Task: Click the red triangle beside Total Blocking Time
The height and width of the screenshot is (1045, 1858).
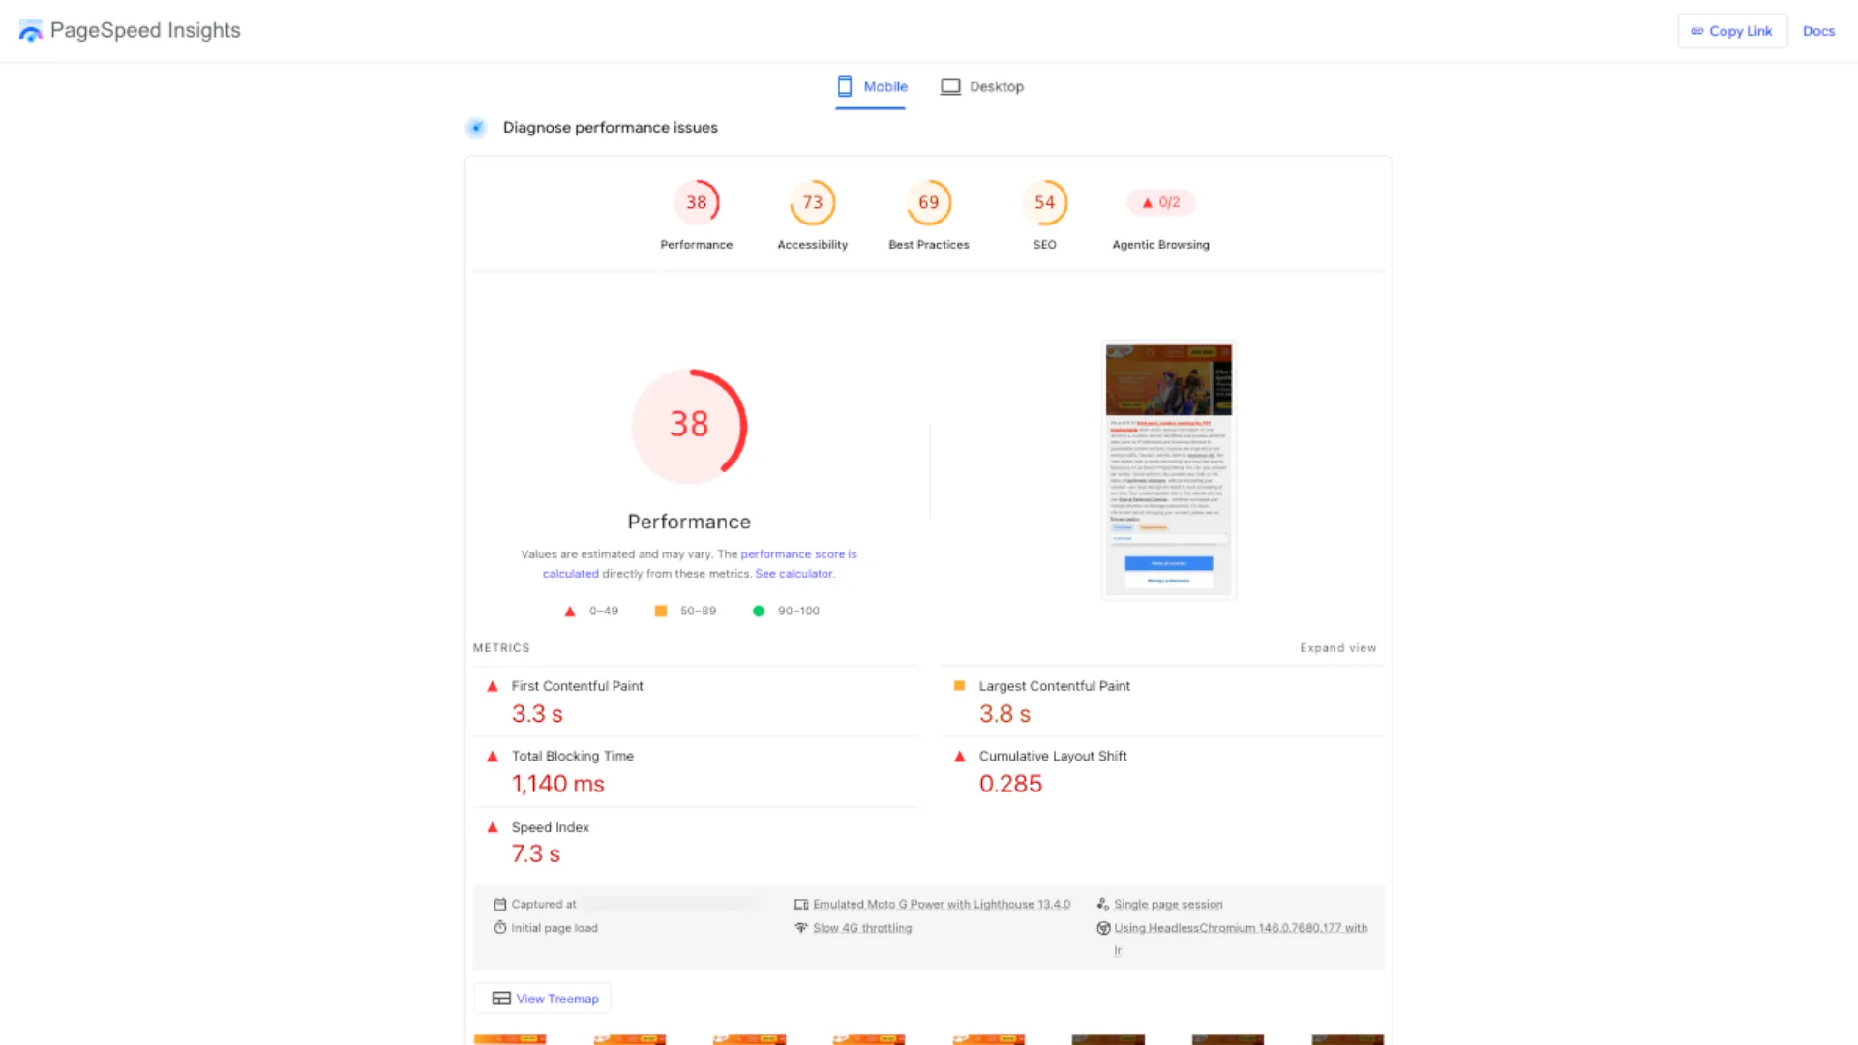Action: pyautogui.click(x=493, y=757)
